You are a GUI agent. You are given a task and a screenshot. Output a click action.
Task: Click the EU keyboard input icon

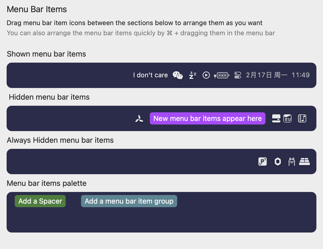pyautogui.click(x=287, y=118)
